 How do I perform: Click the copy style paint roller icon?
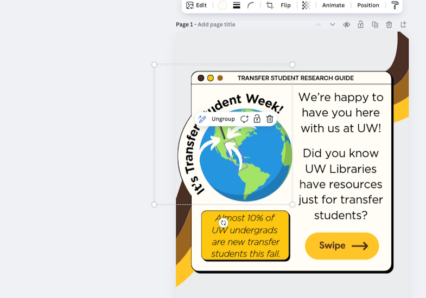click(x=395, y=5)
